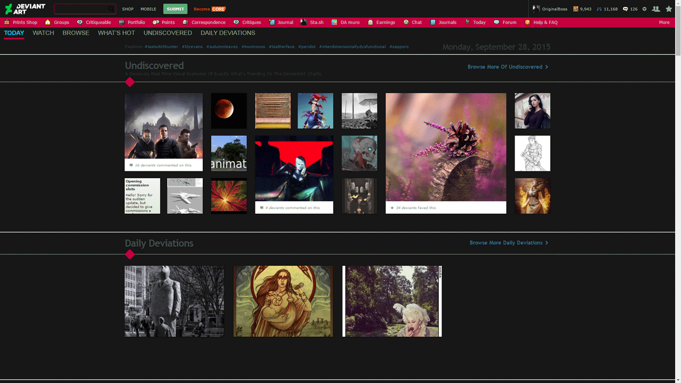Click the Critiques bubble icon
This screenshot has height=383, width=681.
coord(236,22)
